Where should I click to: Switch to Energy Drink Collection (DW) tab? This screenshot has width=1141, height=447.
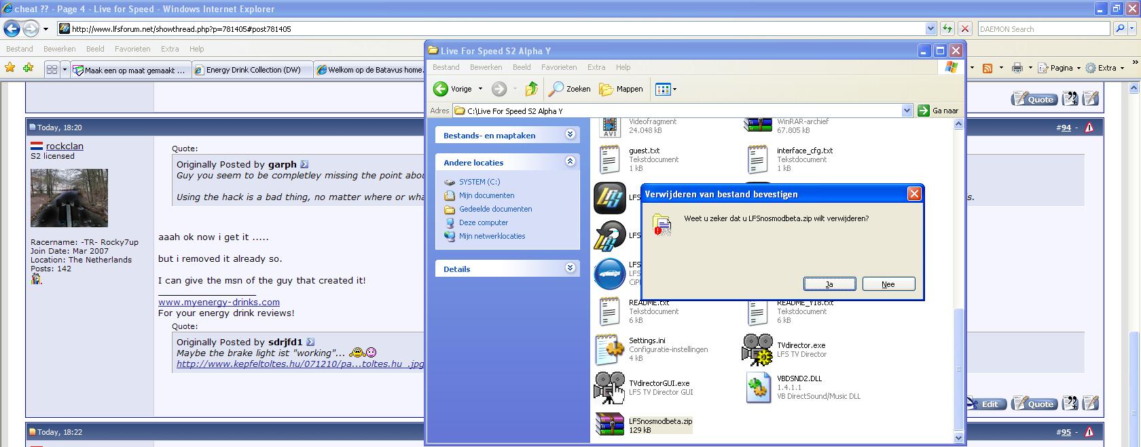(x=252, y=70)
